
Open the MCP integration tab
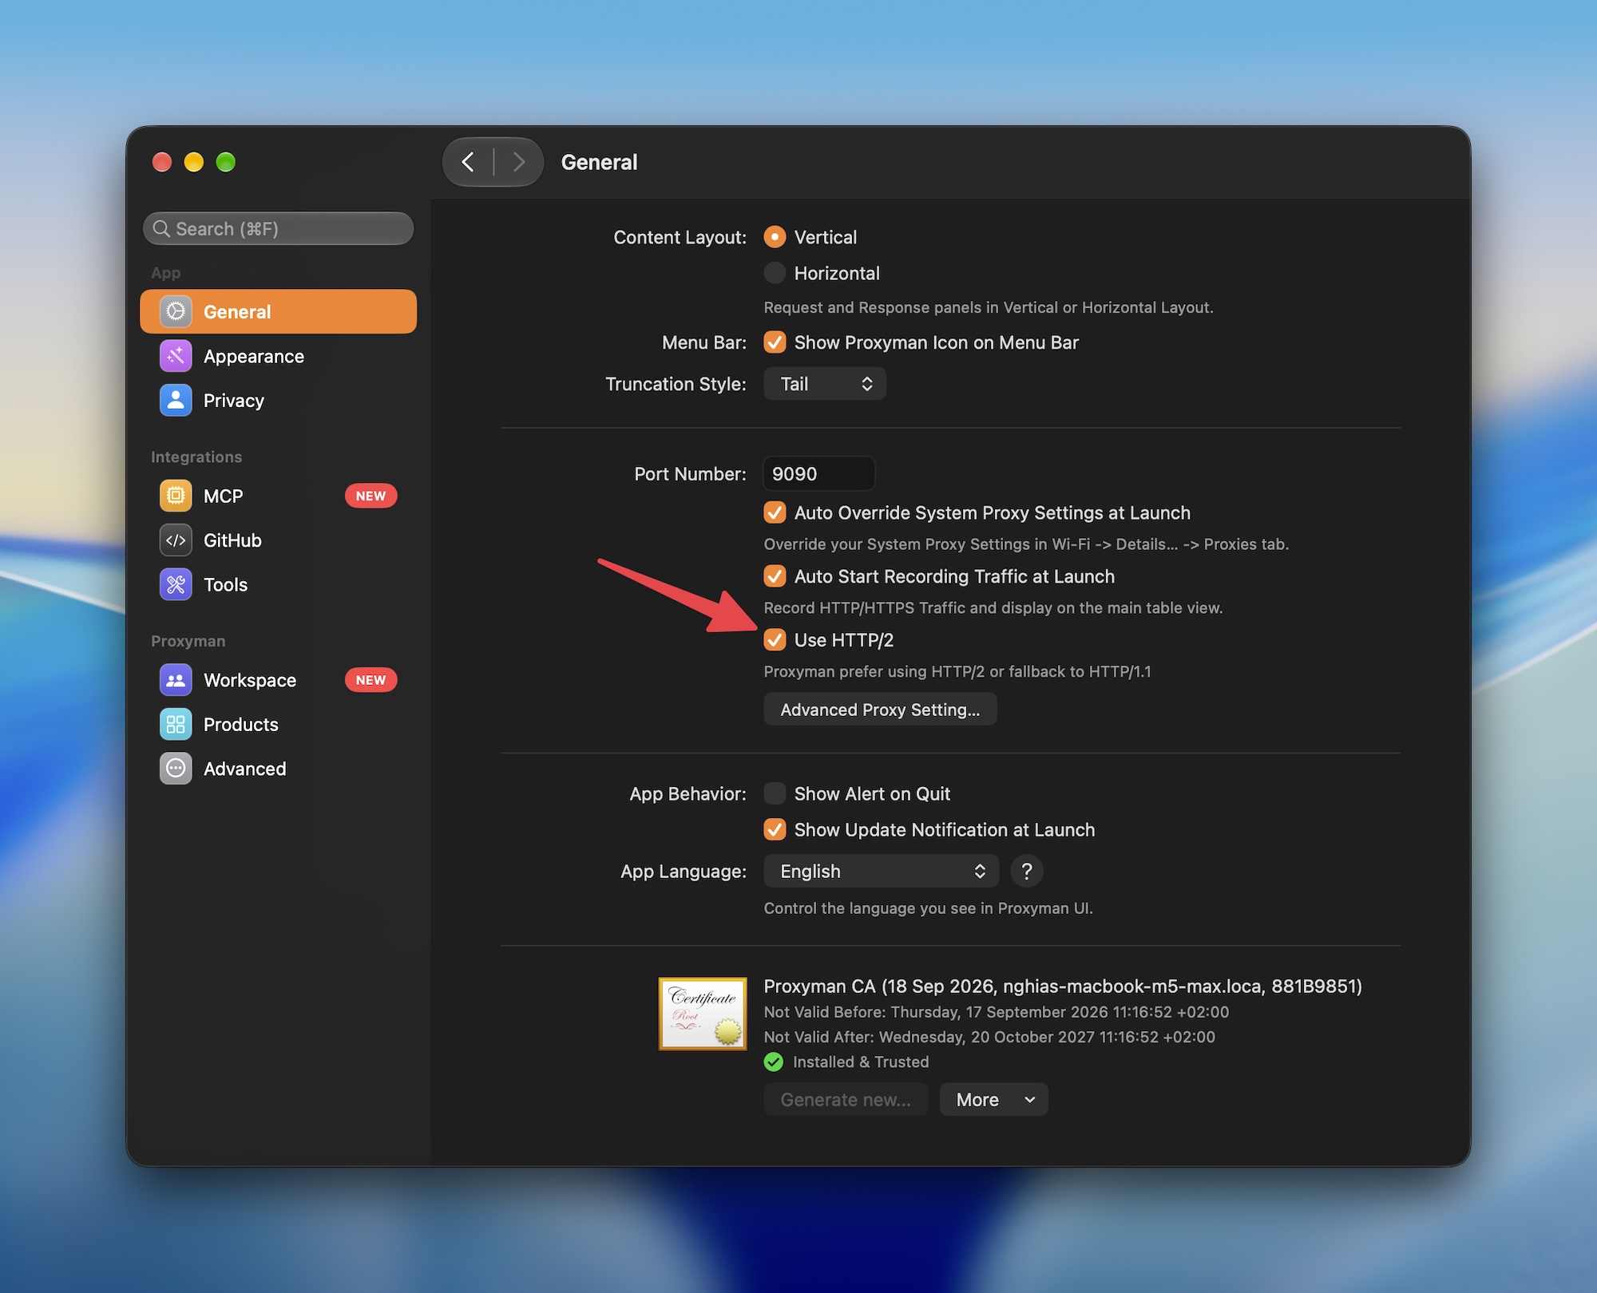279,496
